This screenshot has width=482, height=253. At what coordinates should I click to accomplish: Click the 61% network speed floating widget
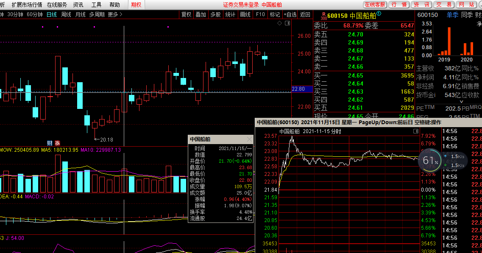(x=430, y=161)
